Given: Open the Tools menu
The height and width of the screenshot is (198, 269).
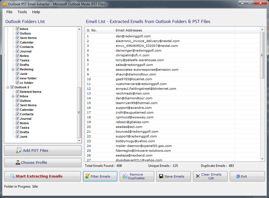Looking at the screenshot, I should tap(22, 12).
